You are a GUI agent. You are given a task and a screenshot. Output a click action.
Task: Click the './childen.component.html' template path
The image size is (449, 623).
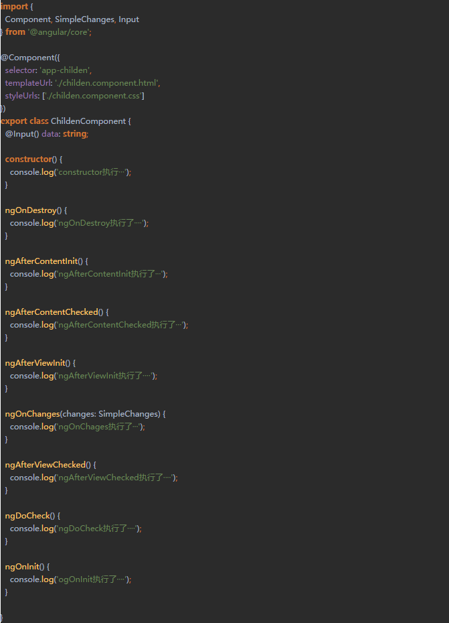coord(106,83)
